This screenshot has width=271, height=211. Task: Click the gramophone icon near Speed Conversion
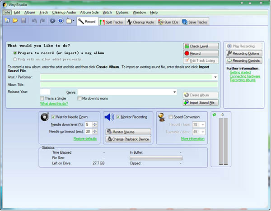tap(162, 117)
